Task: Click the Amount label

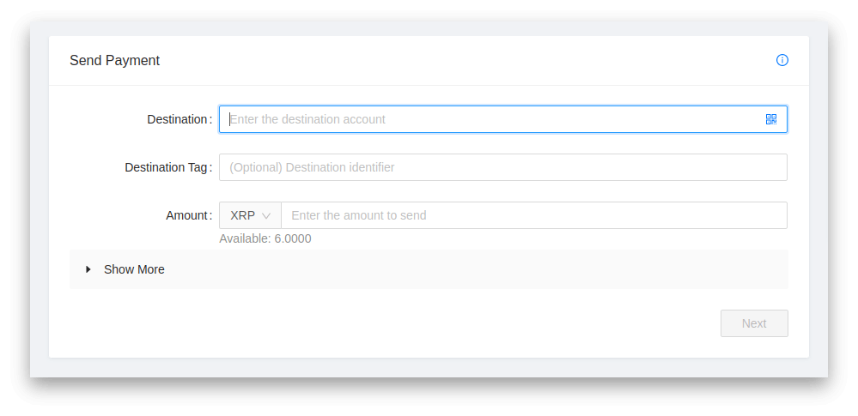Action: point(186,215)
